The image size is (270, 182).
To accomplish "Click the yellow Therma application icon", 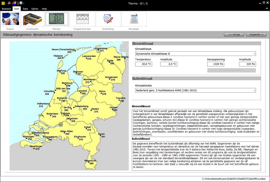I will pyautogui.click(x=3, y=3).
